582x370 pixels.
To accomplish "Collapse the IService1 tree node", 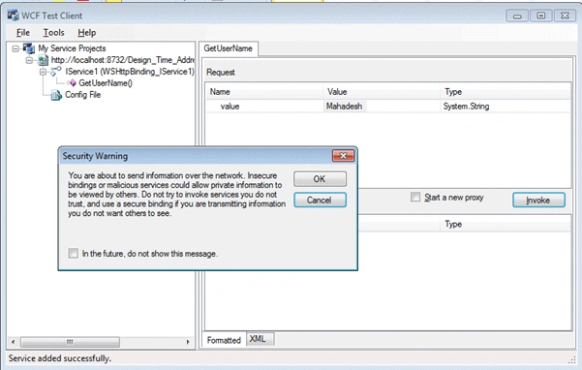I will [x=43, y=72].
